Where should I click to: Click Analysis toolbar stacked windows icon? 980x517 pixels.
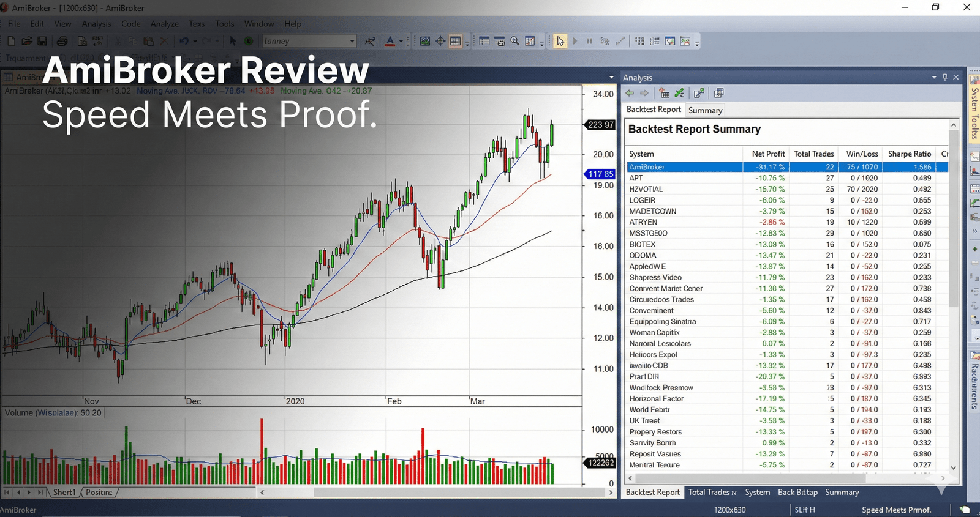[719, 93]
